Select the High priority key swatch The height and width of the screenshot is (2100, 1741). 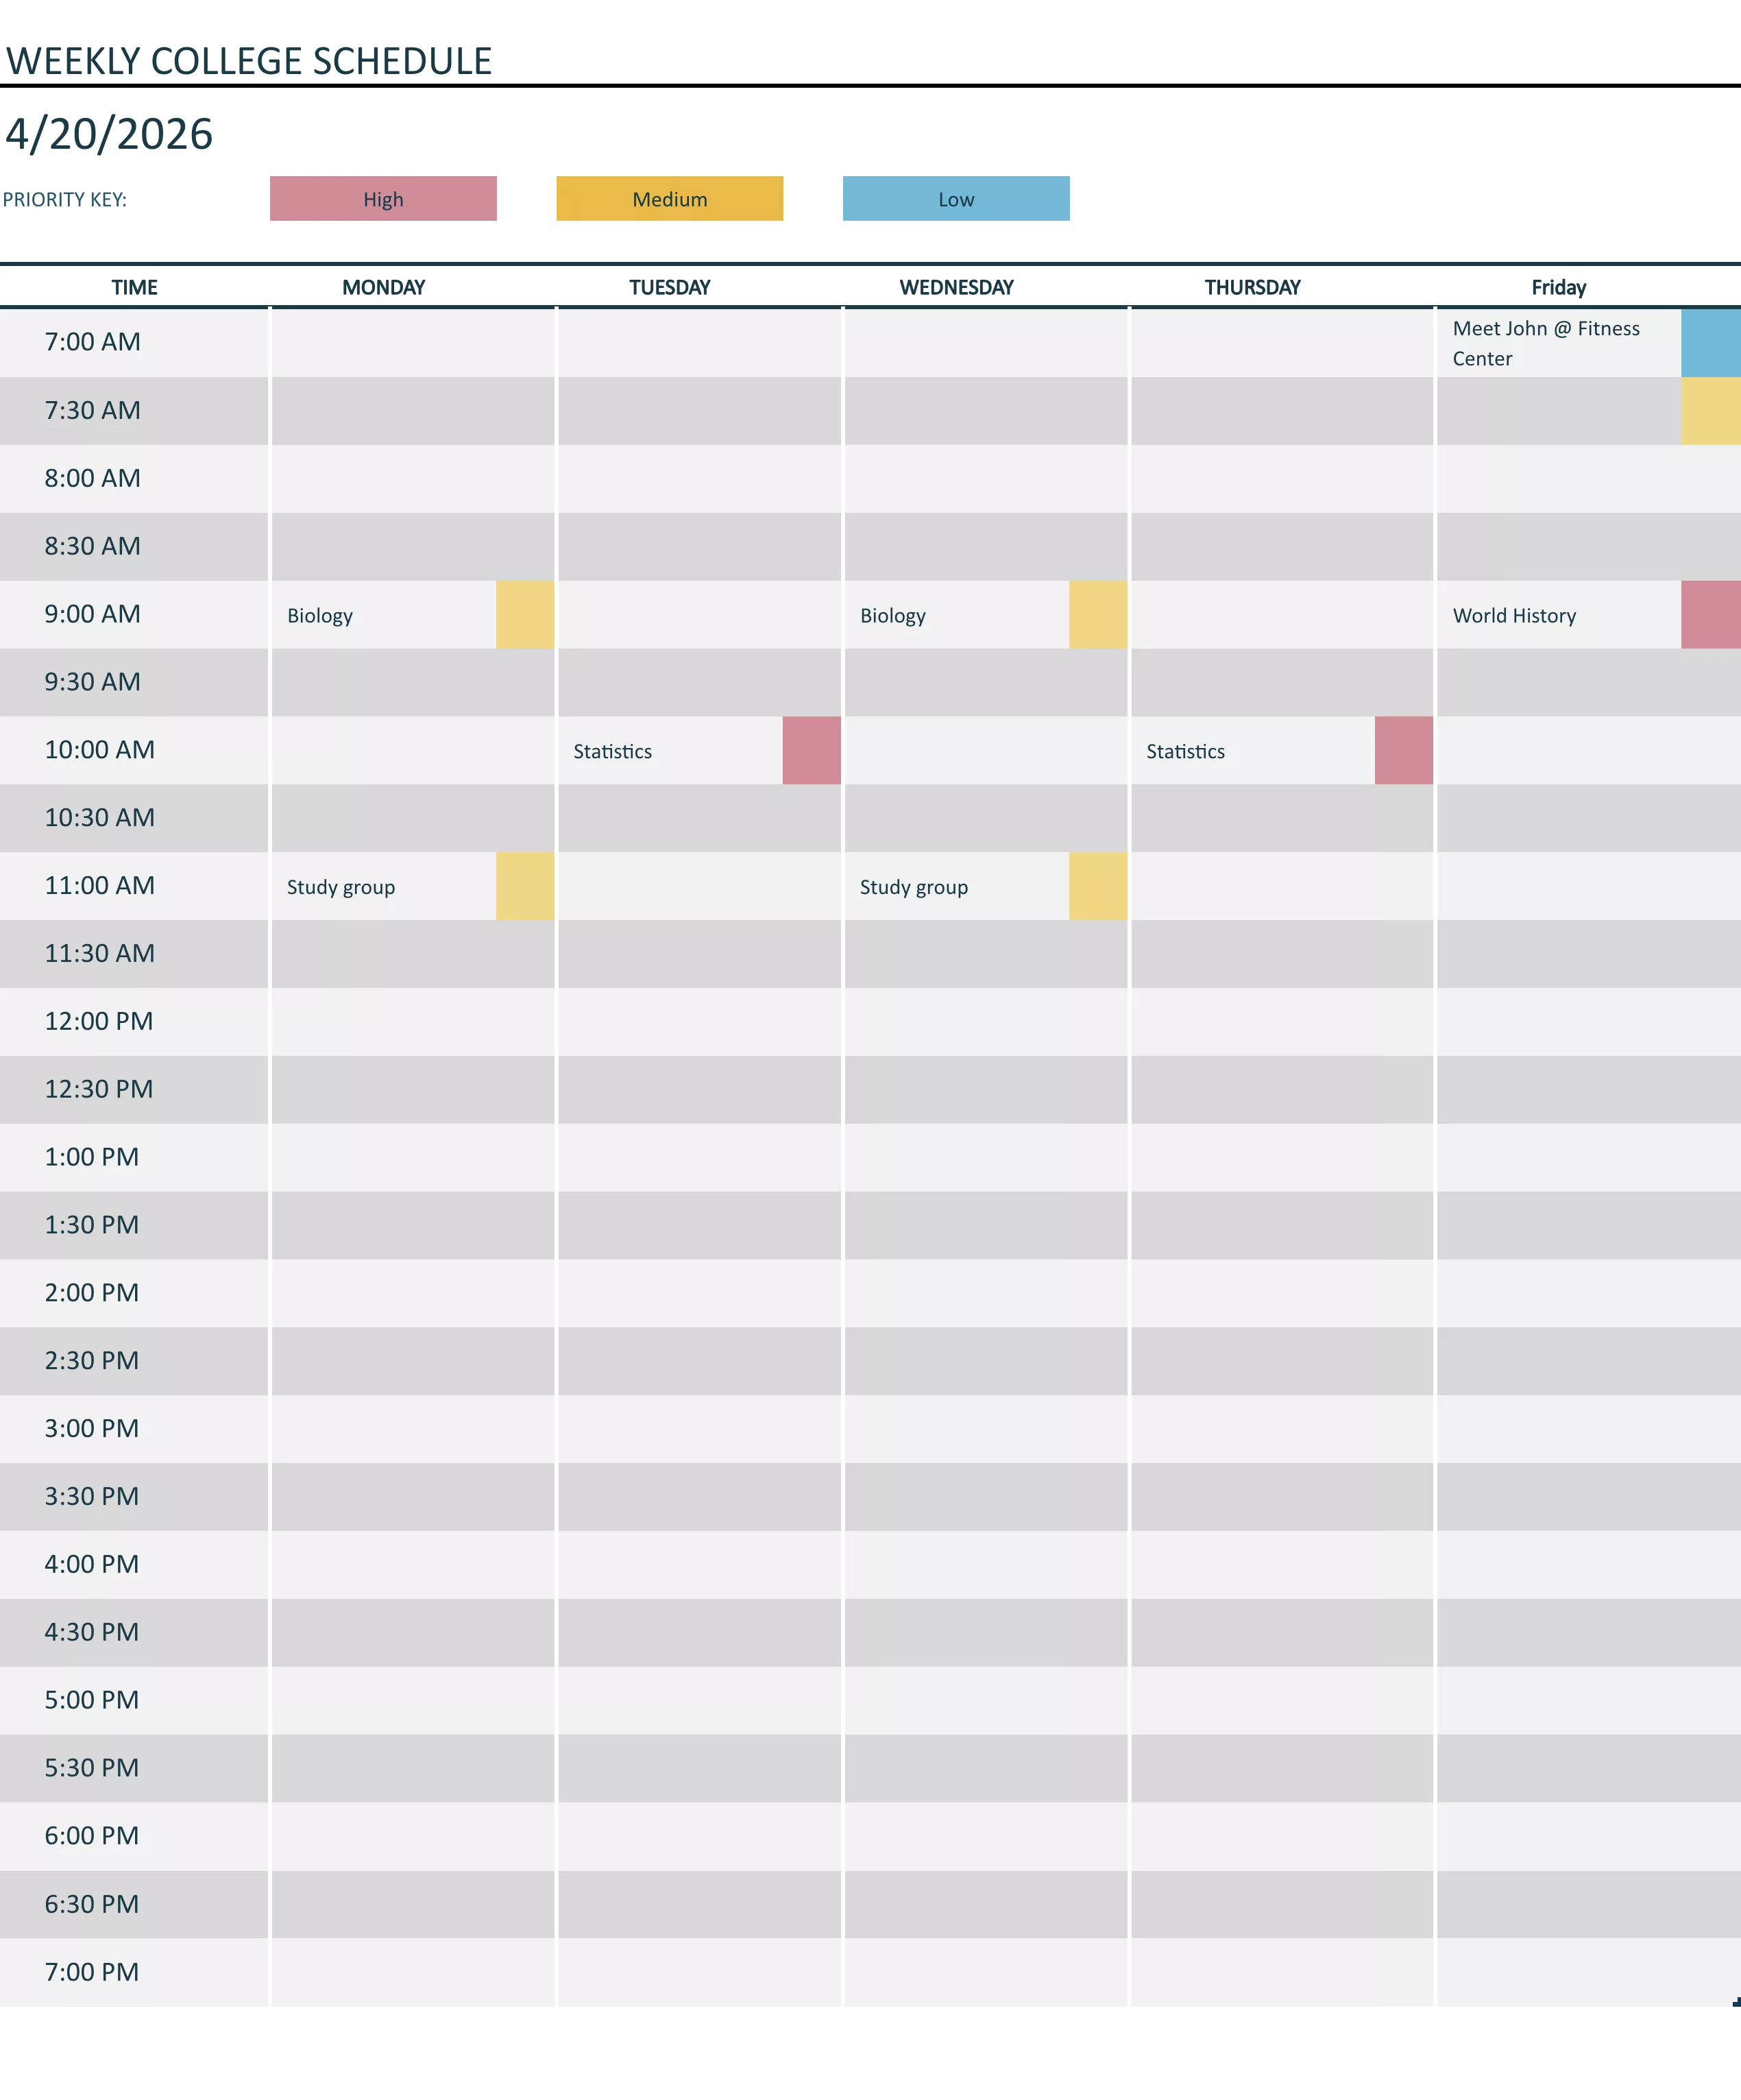click(383, 199)
